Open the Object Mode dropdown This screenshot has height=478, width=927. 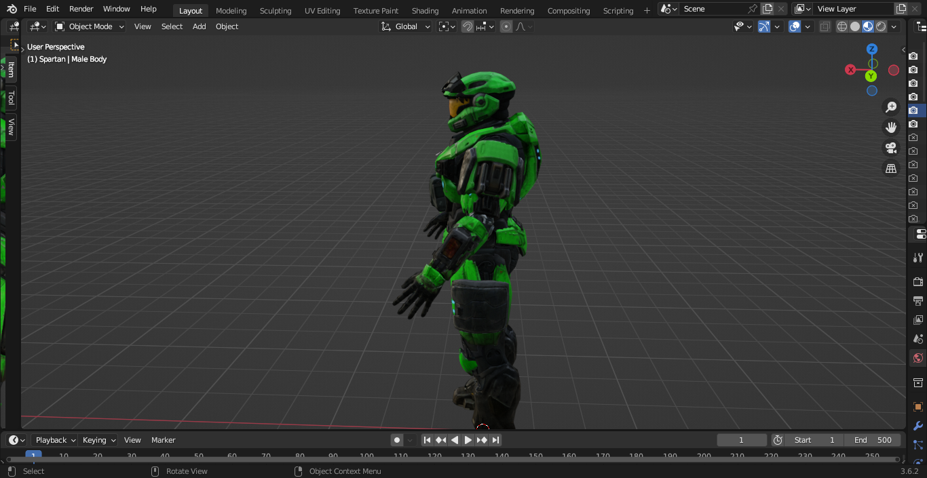90,26
